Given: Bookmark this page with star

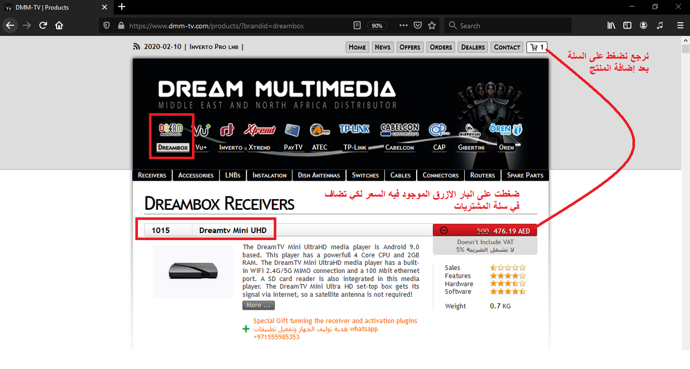Looking at the screenshot, I should pos(432,25).
